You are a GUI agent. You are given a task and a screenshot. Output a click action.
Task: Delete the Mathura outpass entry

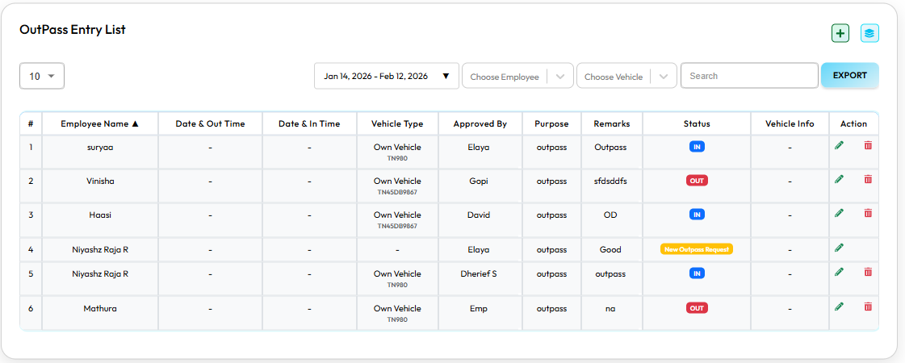(868, 307)
